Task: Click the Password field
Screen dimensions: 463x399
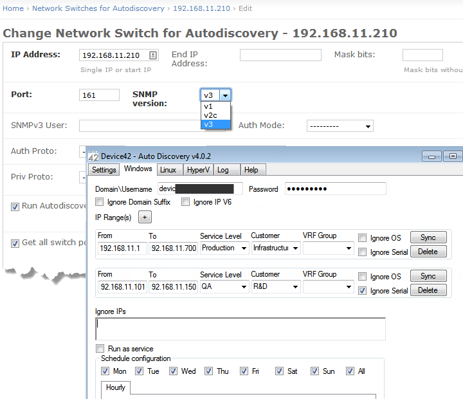Action: coord(336,189)
